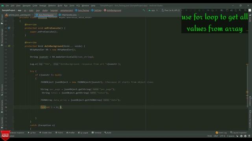Open the Run menu
Viewport: 252px width, 141px height.
coord(66,5)
